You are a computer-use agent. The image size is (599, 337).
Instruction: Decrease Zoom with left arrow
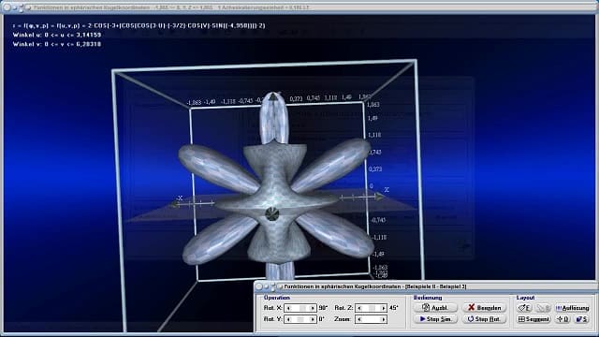click(359, 319)
